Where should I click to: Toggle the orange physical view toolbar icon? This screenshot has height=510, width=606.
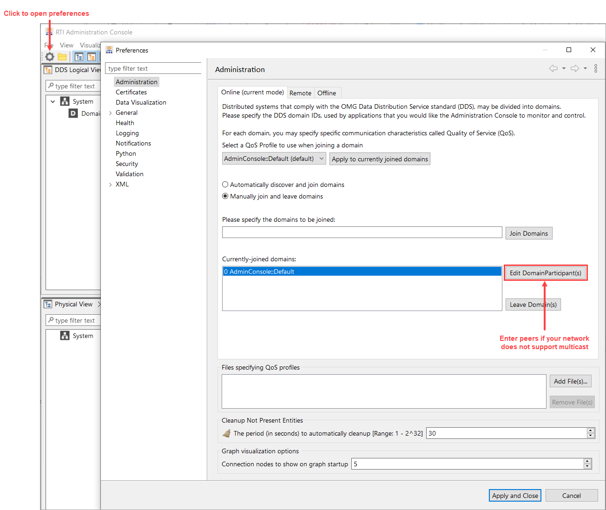(92, 57)
